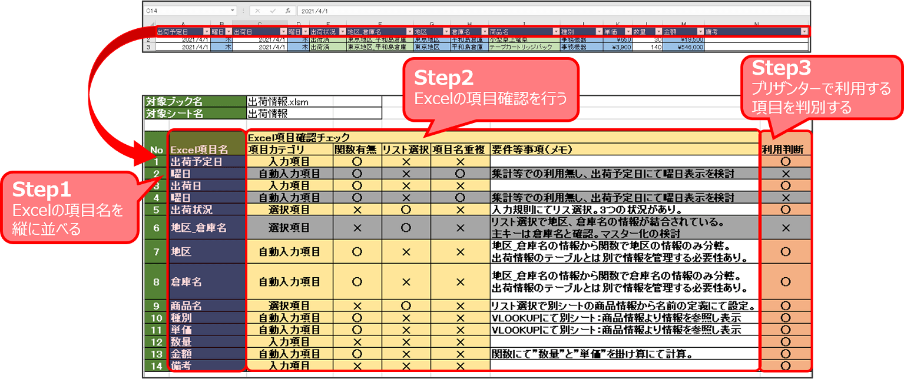The height and width of the screenshot is (379, 904).
Task: Open the 単価 filter dropdown
Action: (x=628, y=31)
